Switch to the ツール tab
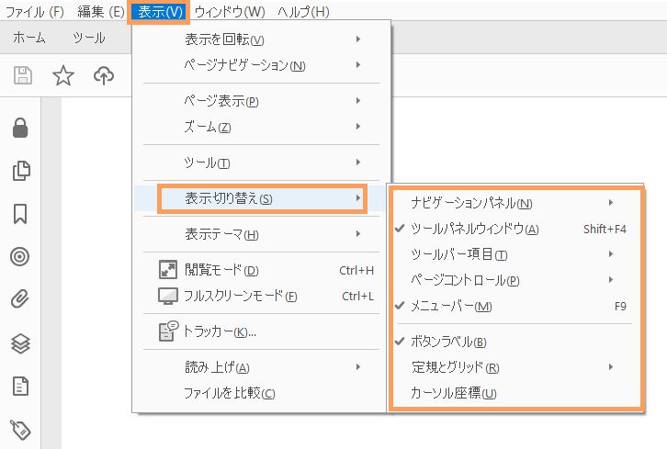 point(89,38)
